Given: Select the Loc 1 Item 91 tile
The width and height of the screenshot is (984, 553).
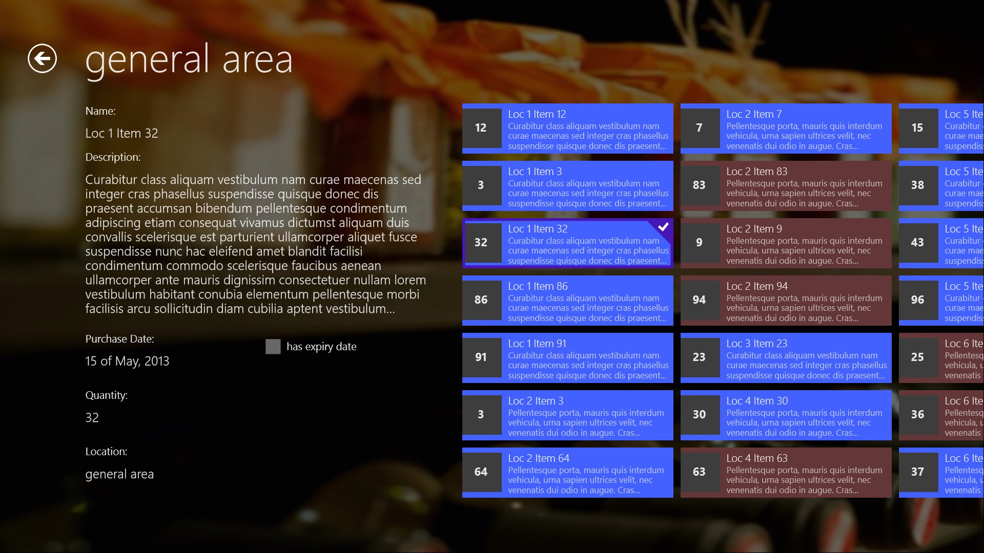Looking at the screenshot, I should (x=567, y=358).
